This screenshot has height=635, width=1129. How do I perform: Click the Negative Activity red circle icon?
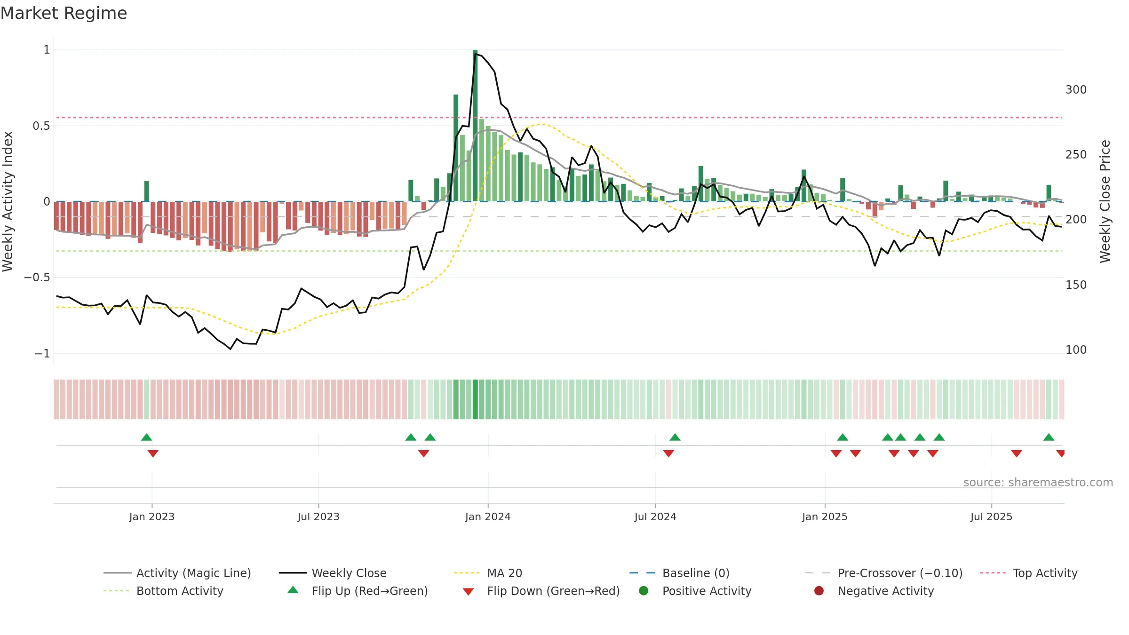pyautogui.click(x=819, y=591)
